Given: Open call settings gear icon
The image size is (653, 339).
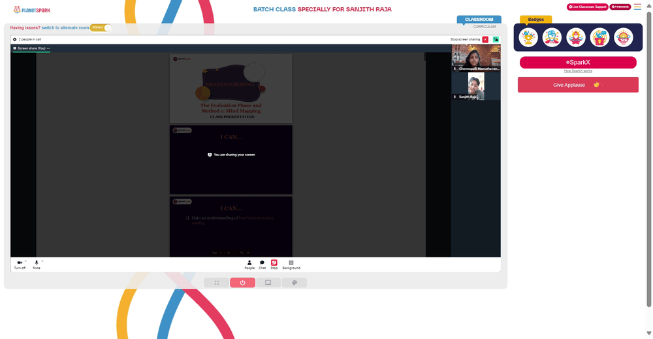Looking at the screenshot, I should click(14, 40).
